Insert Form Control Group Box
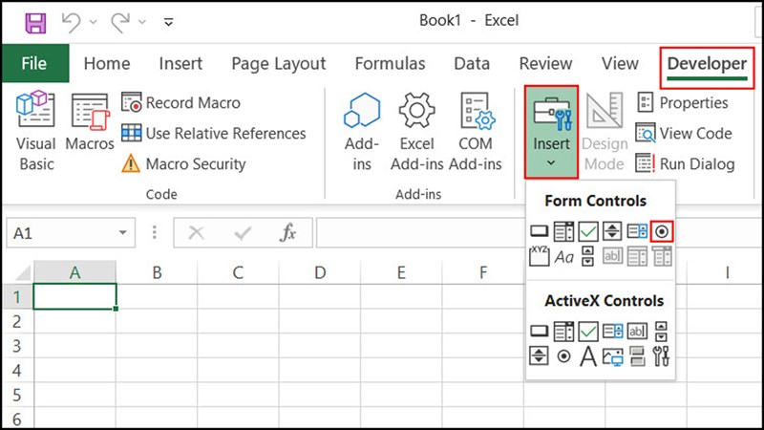Viewport: 764px width, 430px height. pyautogui.click(x=539, y=256)
